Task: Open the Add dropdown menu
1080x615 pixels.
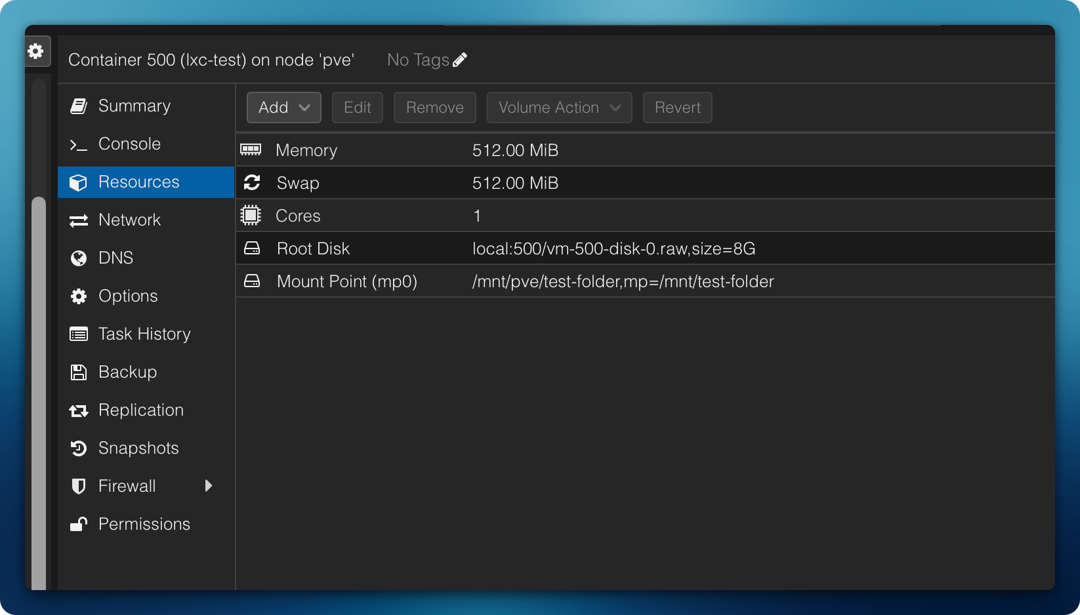Action: click(x=283, y=108)
